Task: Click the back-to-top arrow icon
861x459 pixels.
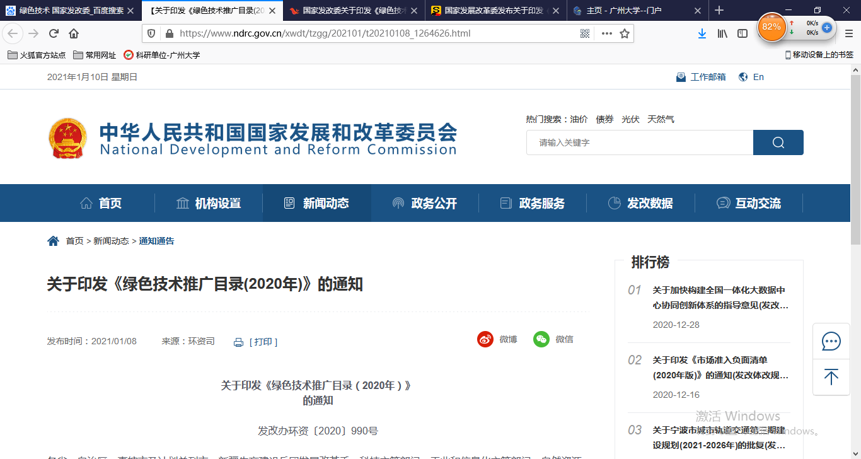Action: point(831,377)
